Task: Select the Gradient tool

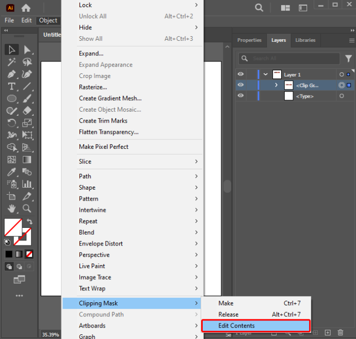Action: [27, 160]
